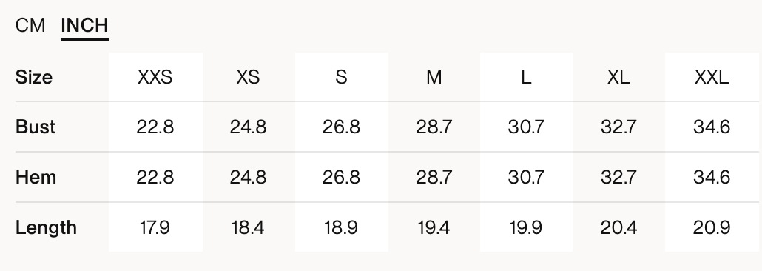Click the Hem row label
The image size is (762, 271).
point(36,177)
